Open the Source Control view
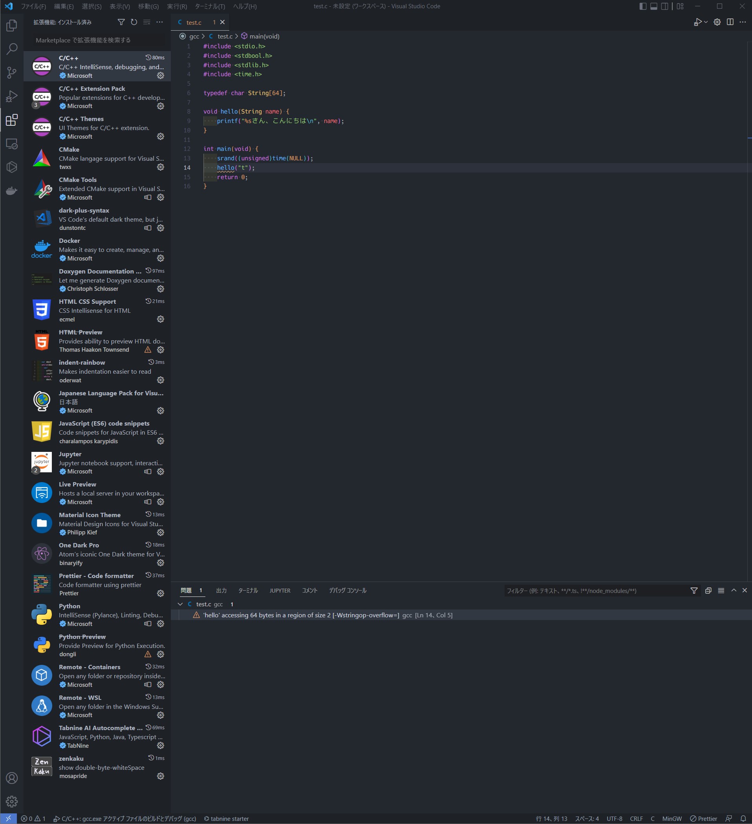Screen dimensions: 752x824 tap(12, 73)
